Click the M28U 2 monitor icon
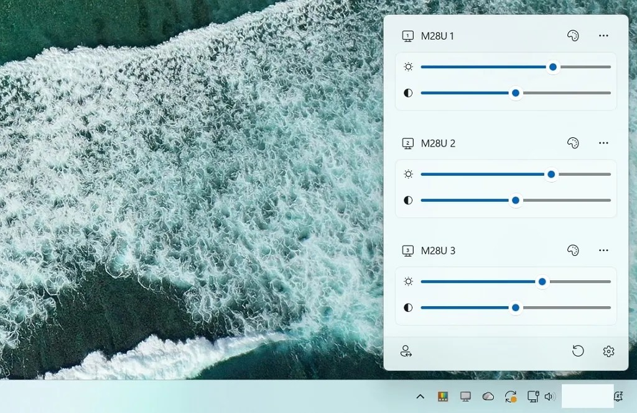This screenshot has width=637, height=413. click(408, 143)
